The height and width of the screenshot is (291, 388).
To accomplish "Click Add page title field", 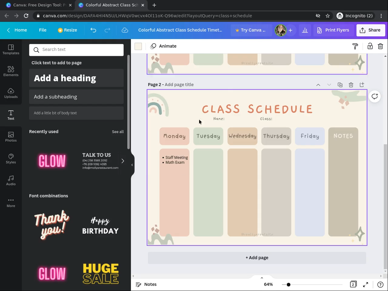I will (179, 85).
